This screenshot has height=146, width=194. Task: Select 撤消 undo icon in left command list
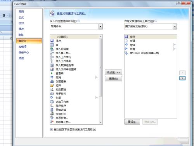point(52,77)
